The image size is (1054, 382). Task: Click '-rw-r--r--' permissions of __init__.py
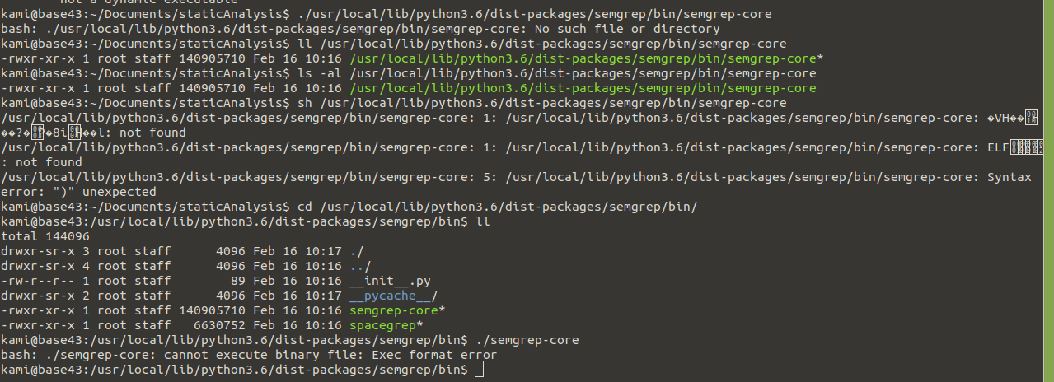click(x=39, y=281)
